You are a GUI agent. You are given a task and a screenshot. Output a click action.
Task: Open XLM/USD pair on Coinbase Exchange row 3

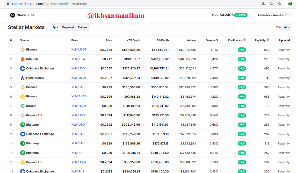pyautogui.click(x=78, y=68)
